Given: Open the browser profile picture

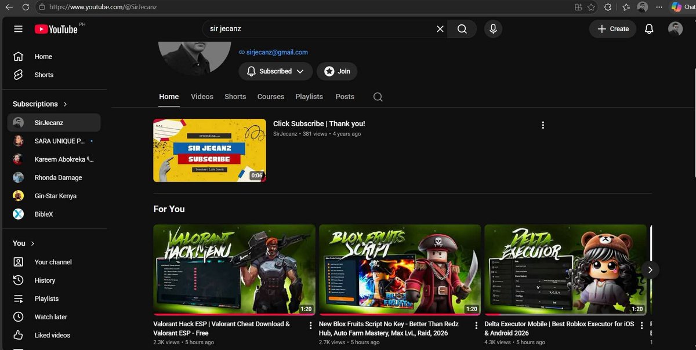Looking at the screenshot, I should click(x=643, y=7).
